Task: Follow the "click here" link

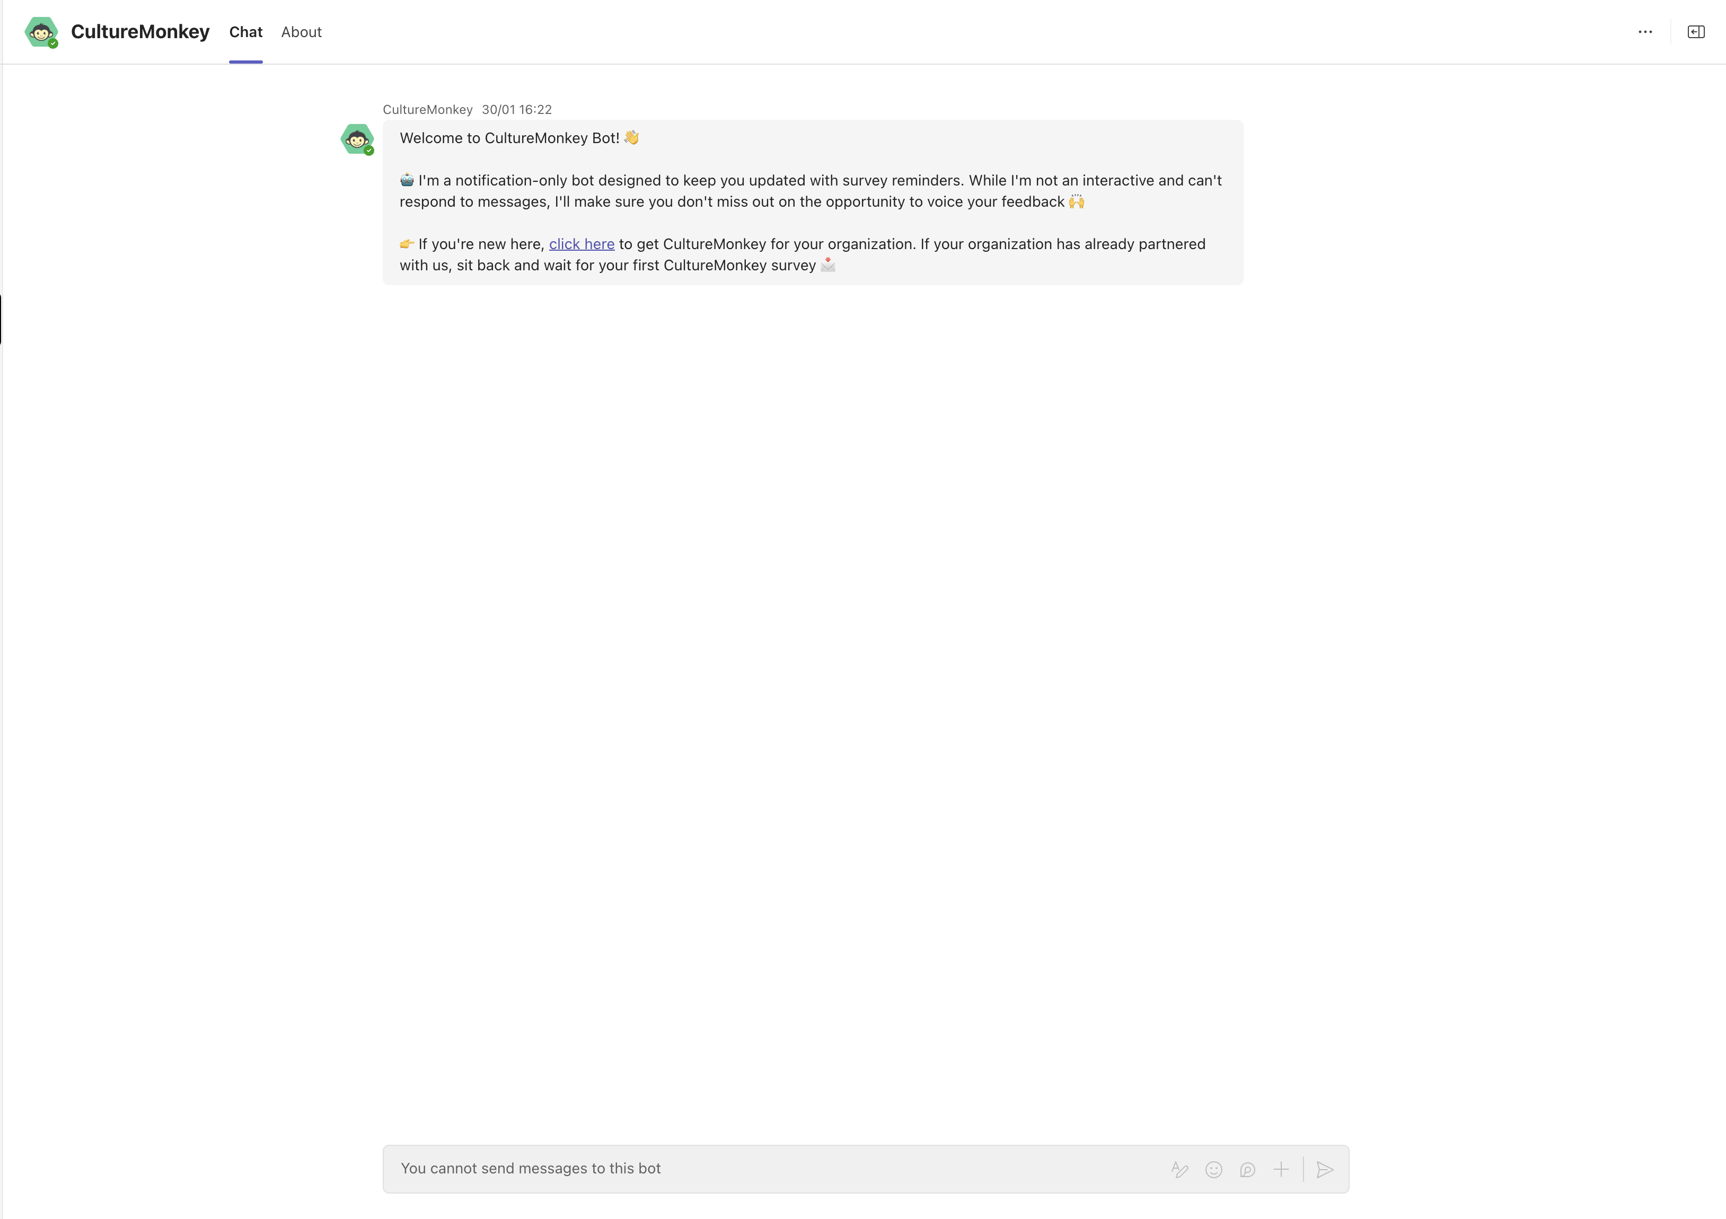Action: (582, 244)
